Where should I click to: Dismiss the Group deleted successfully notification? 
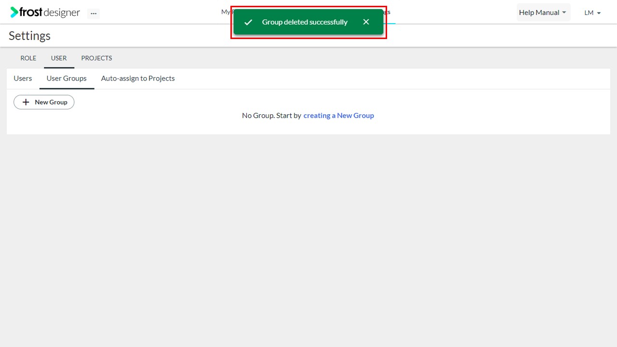[366, 22]
